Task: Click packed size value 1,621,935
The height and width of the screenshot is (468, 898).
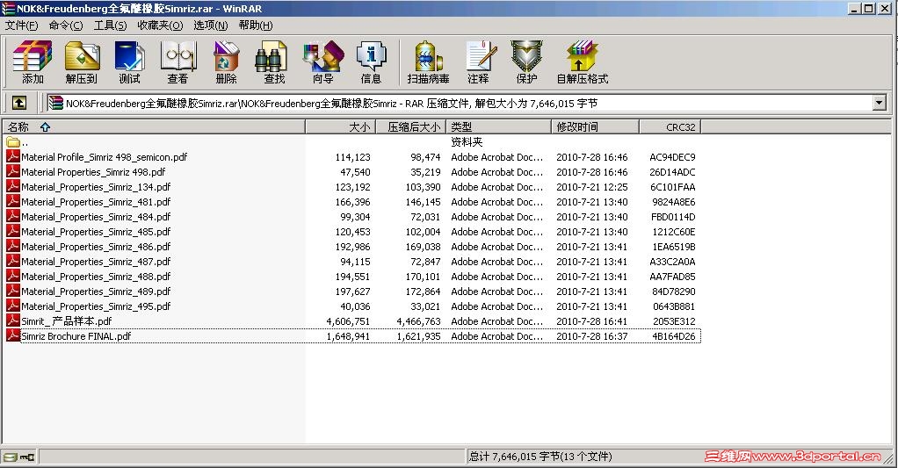Action: pos(418,336)
